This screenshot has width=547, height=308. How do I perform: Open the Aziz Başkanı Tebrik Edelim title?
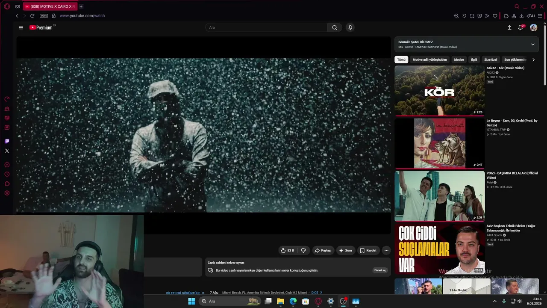(x=511, y=228)
